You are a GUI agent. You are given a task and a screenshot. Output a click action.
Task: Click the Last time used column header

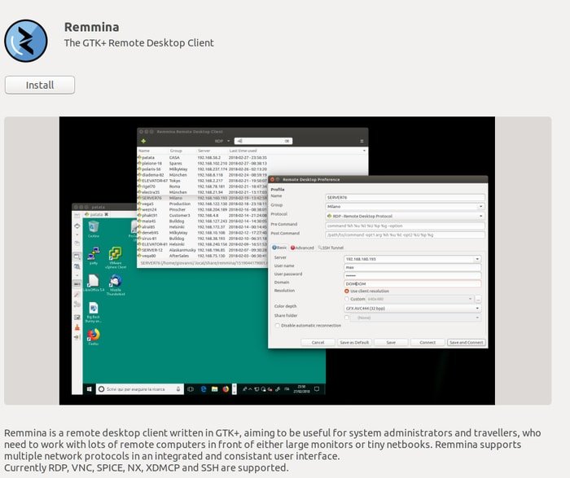coord(243,151)
